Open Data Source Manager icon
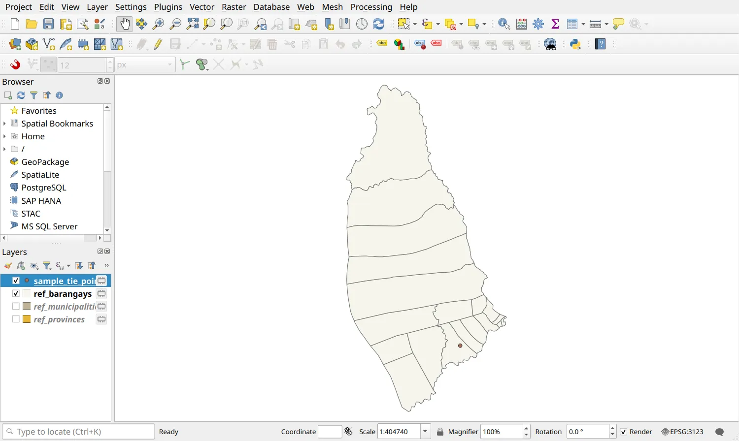Screen dimensions: 739x441 coord(15,44)
